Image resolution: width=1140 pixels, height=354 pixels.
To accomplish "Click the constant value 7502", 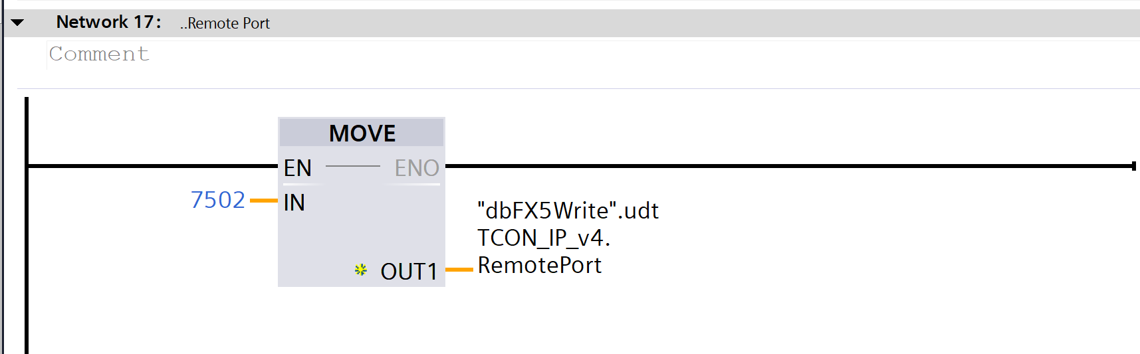I will pyautogui.click(x=217, y=200).
